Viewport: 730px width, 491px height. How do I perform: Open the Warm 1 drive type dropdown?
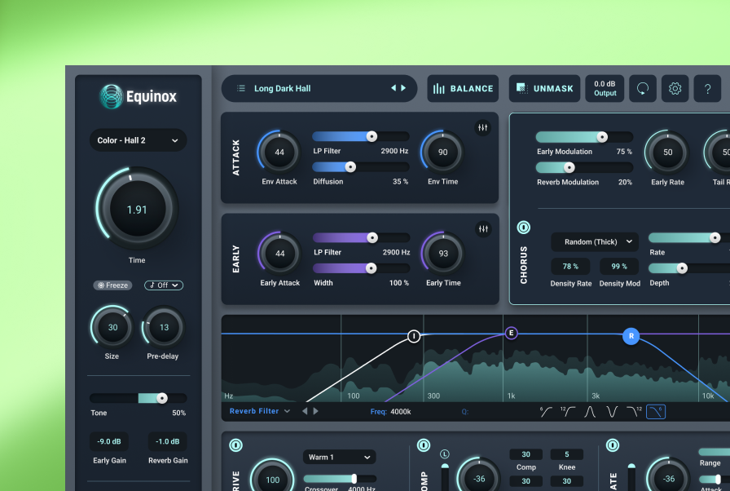[x=339, y=458]
